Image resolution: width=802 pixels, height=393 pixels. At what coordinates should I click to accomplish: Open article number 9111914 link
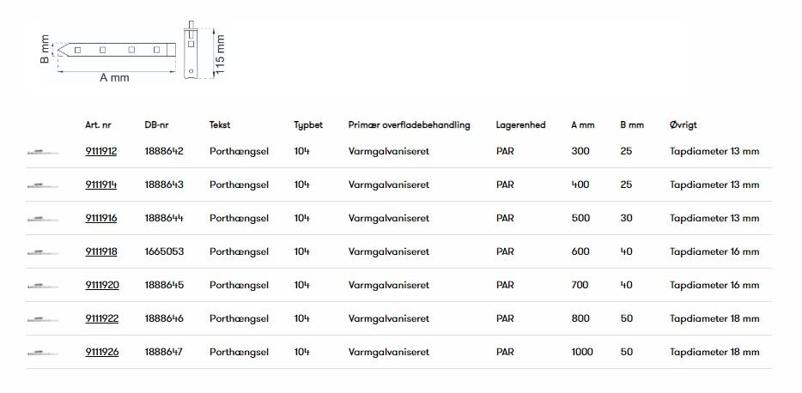point(101,184)
